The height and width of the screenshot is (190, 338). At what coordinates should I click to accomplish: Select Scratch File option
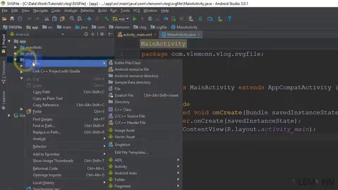(x=124, y=95)
